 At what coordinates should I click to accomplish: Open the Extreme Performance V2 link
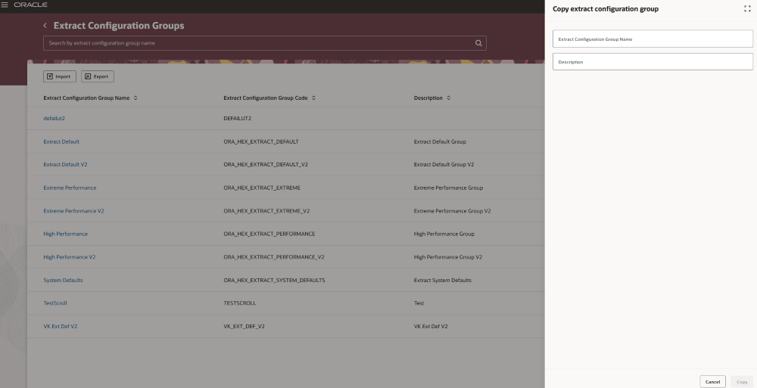click(x=73, y=211)
